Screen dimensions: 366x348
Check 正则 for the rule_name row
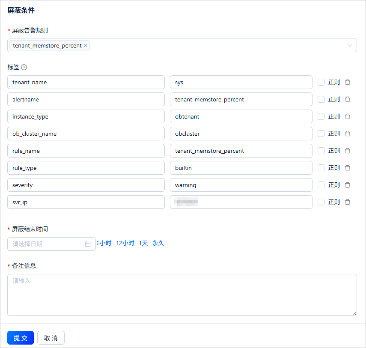point(321,151)
